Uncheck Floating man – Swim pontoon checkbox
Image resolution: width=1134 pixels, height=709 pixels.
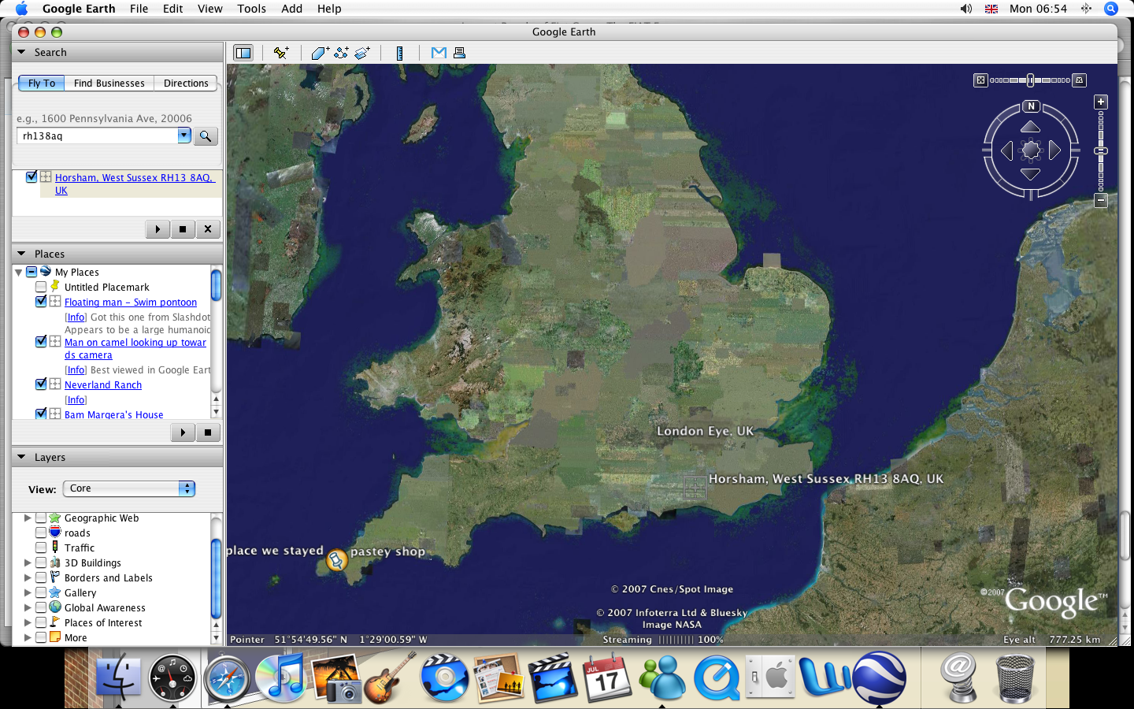pyautogui.click(x=41, y=302)
